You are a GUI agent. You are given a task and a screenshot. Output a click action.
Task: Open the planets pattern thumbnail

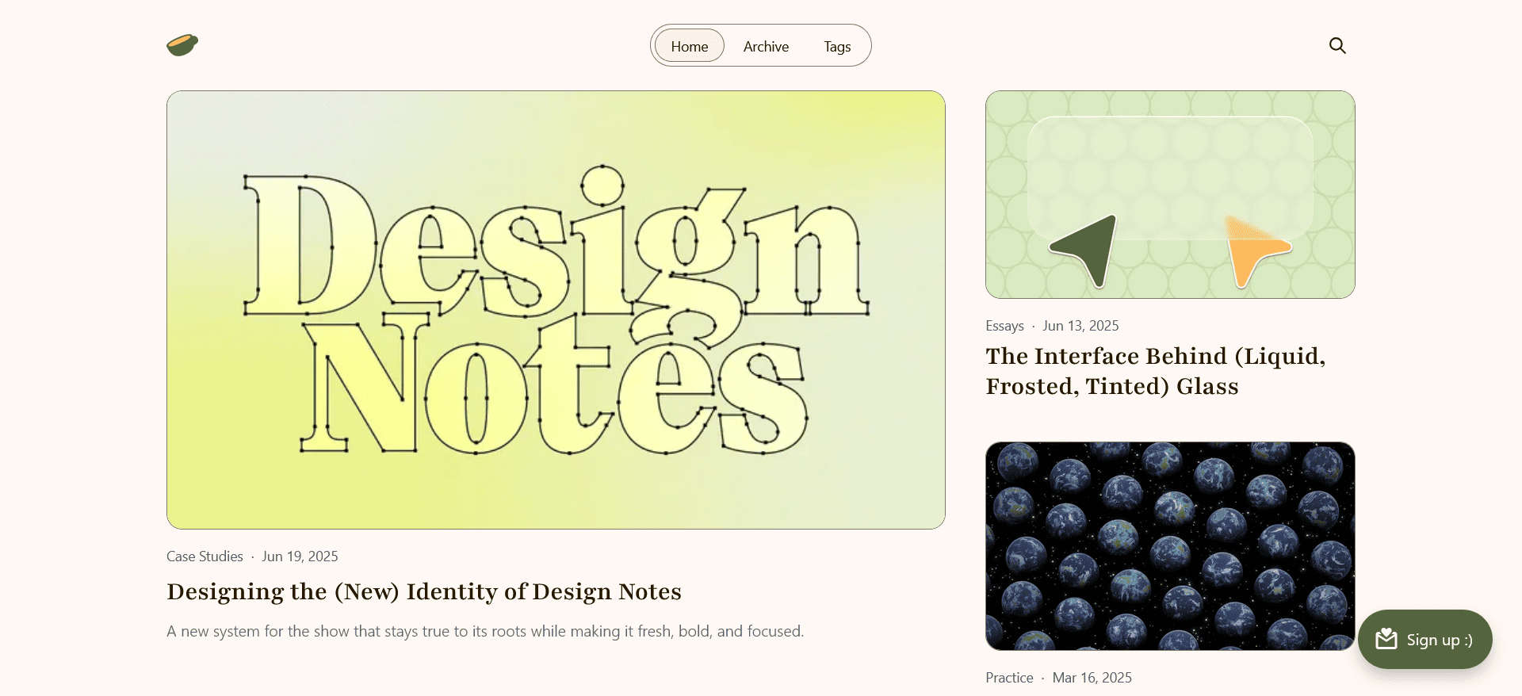[1170, 546]
